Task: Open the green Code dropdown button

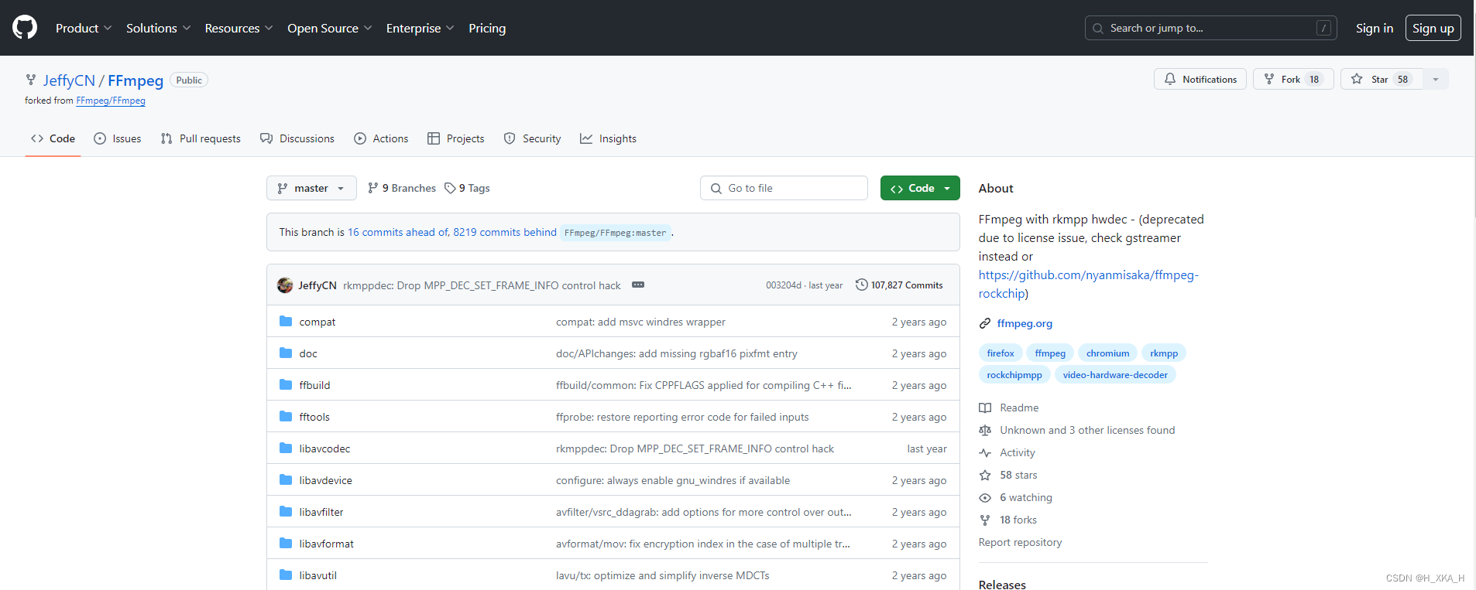Action: pos(920,188)
